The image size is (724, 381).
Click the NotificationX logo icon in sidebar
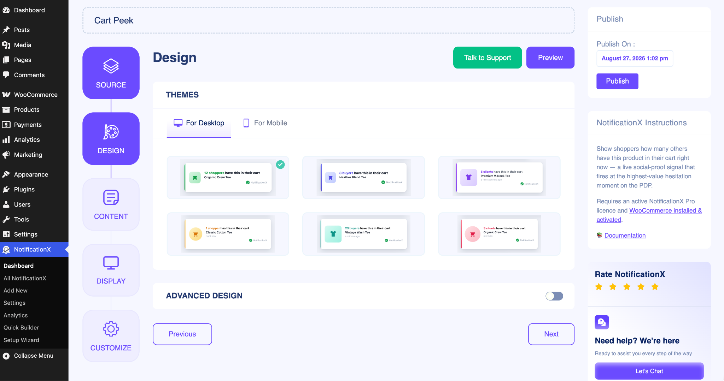6,250
